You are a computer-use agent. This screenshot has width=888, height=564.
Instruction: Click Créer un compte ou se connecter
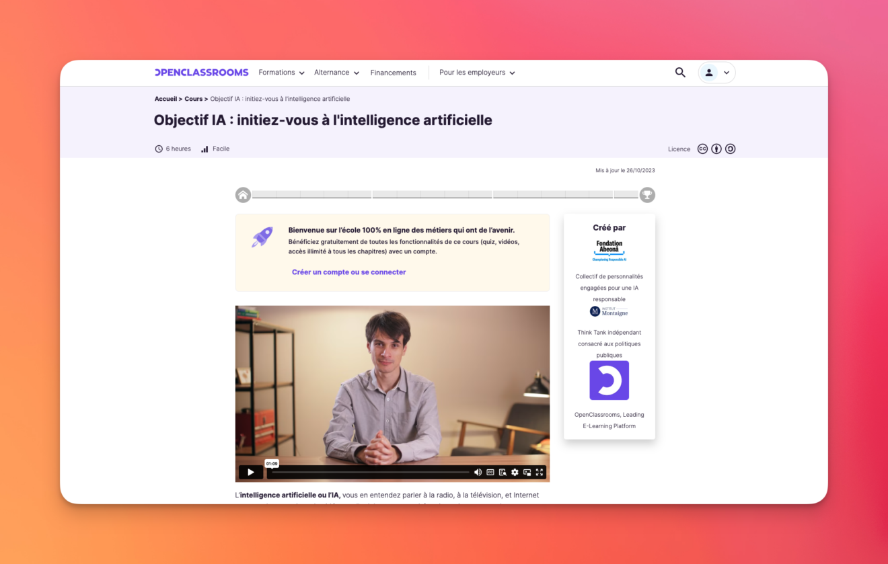click(348, 272)
